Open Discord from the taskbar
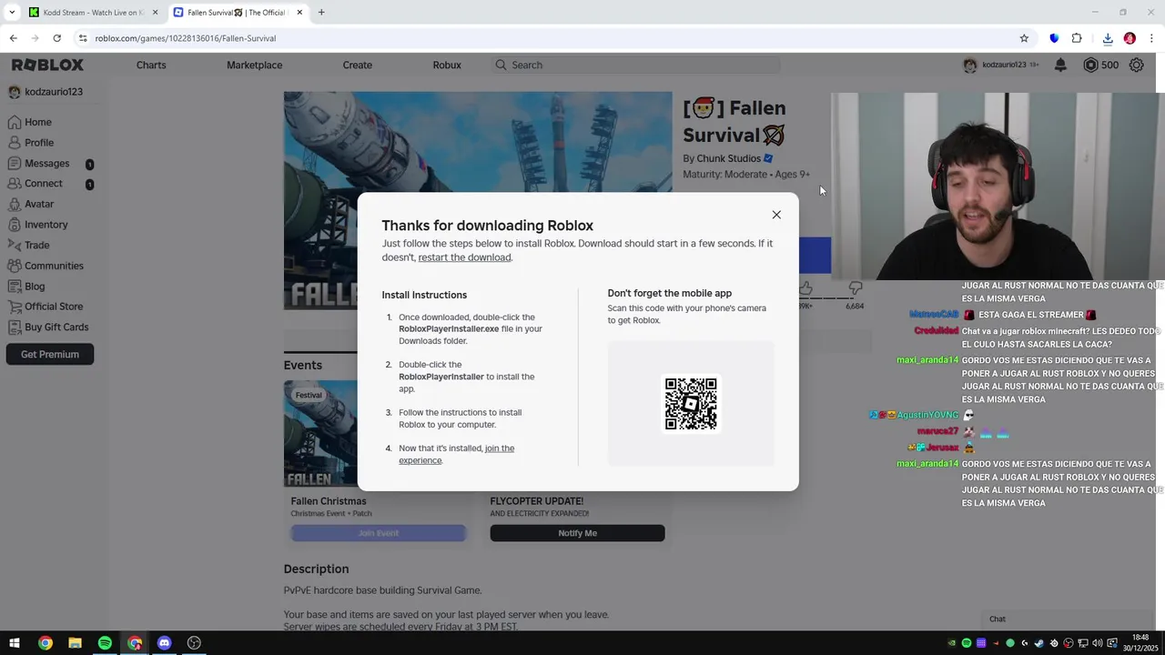Viewport: 1165px width, 655px height. (164, 643)
